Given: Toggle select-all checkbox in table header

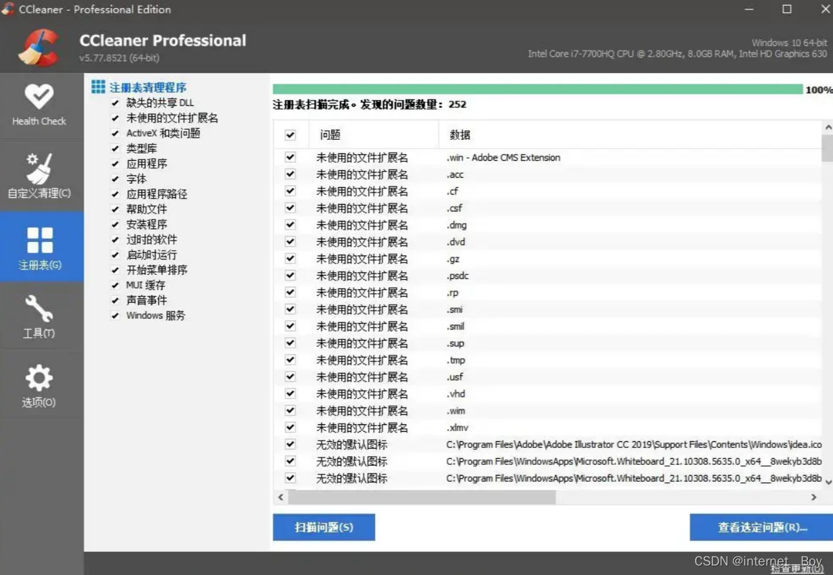Looking at the screenshot, I should click(x=291, y=135).
